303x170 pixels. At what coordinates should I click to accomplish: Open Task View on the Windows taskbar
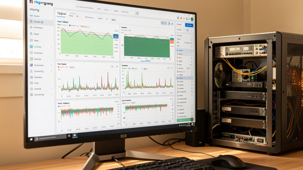click(69, 136)
